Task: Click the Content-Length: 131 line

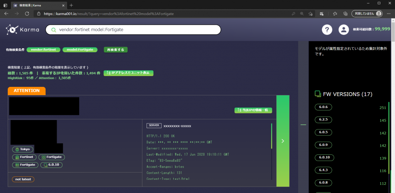Action: tap(164, 173)
